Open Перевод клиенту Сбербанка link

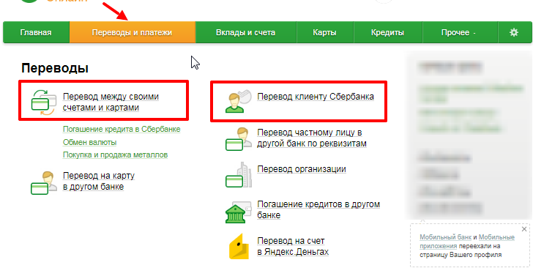tap(316, 97)
